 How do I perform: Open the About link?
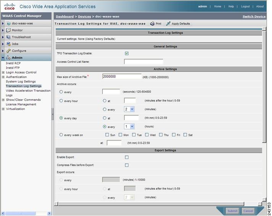click(x=260, y=6)
